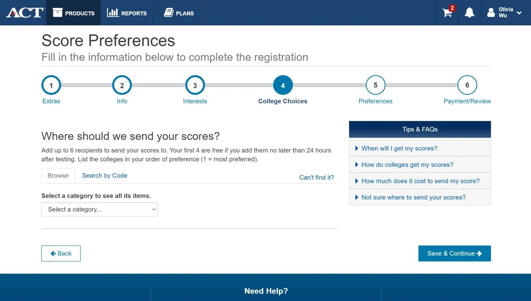This screenshot has width=531, height=301.
Task: Click the Interests step label
Action: click(x=195, y=101)
